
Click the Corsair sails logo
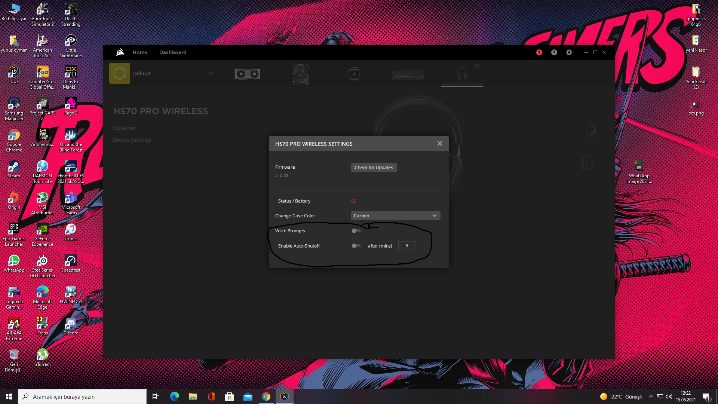tap(120, 52)
